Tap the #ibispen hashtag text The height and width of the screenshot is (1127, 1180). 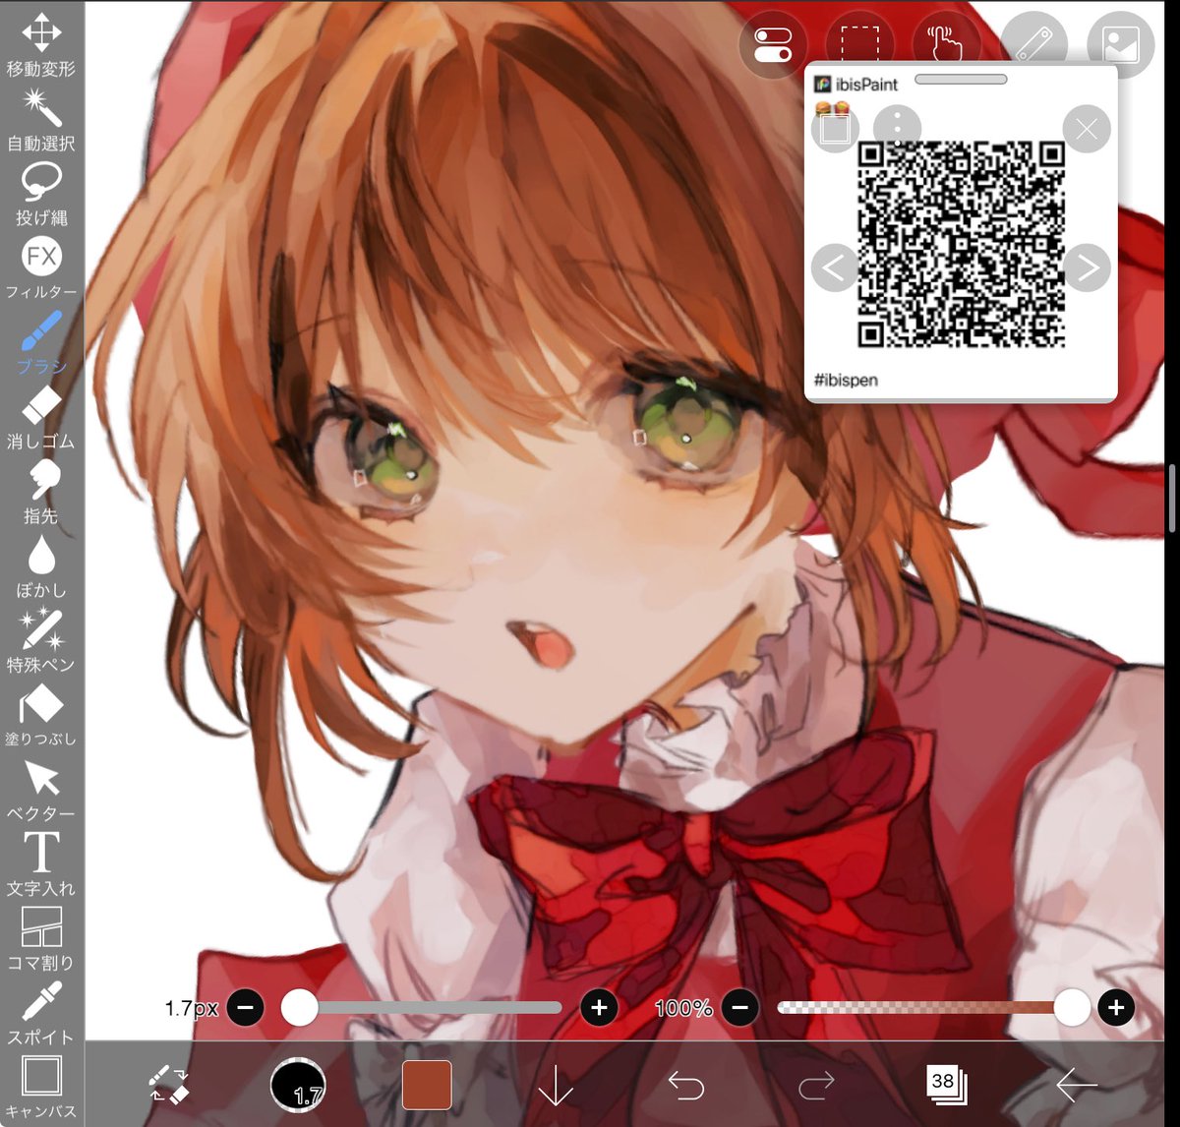846,380
